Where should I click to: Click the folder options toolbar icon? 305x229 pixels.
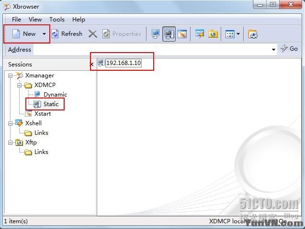click(253, 34)
